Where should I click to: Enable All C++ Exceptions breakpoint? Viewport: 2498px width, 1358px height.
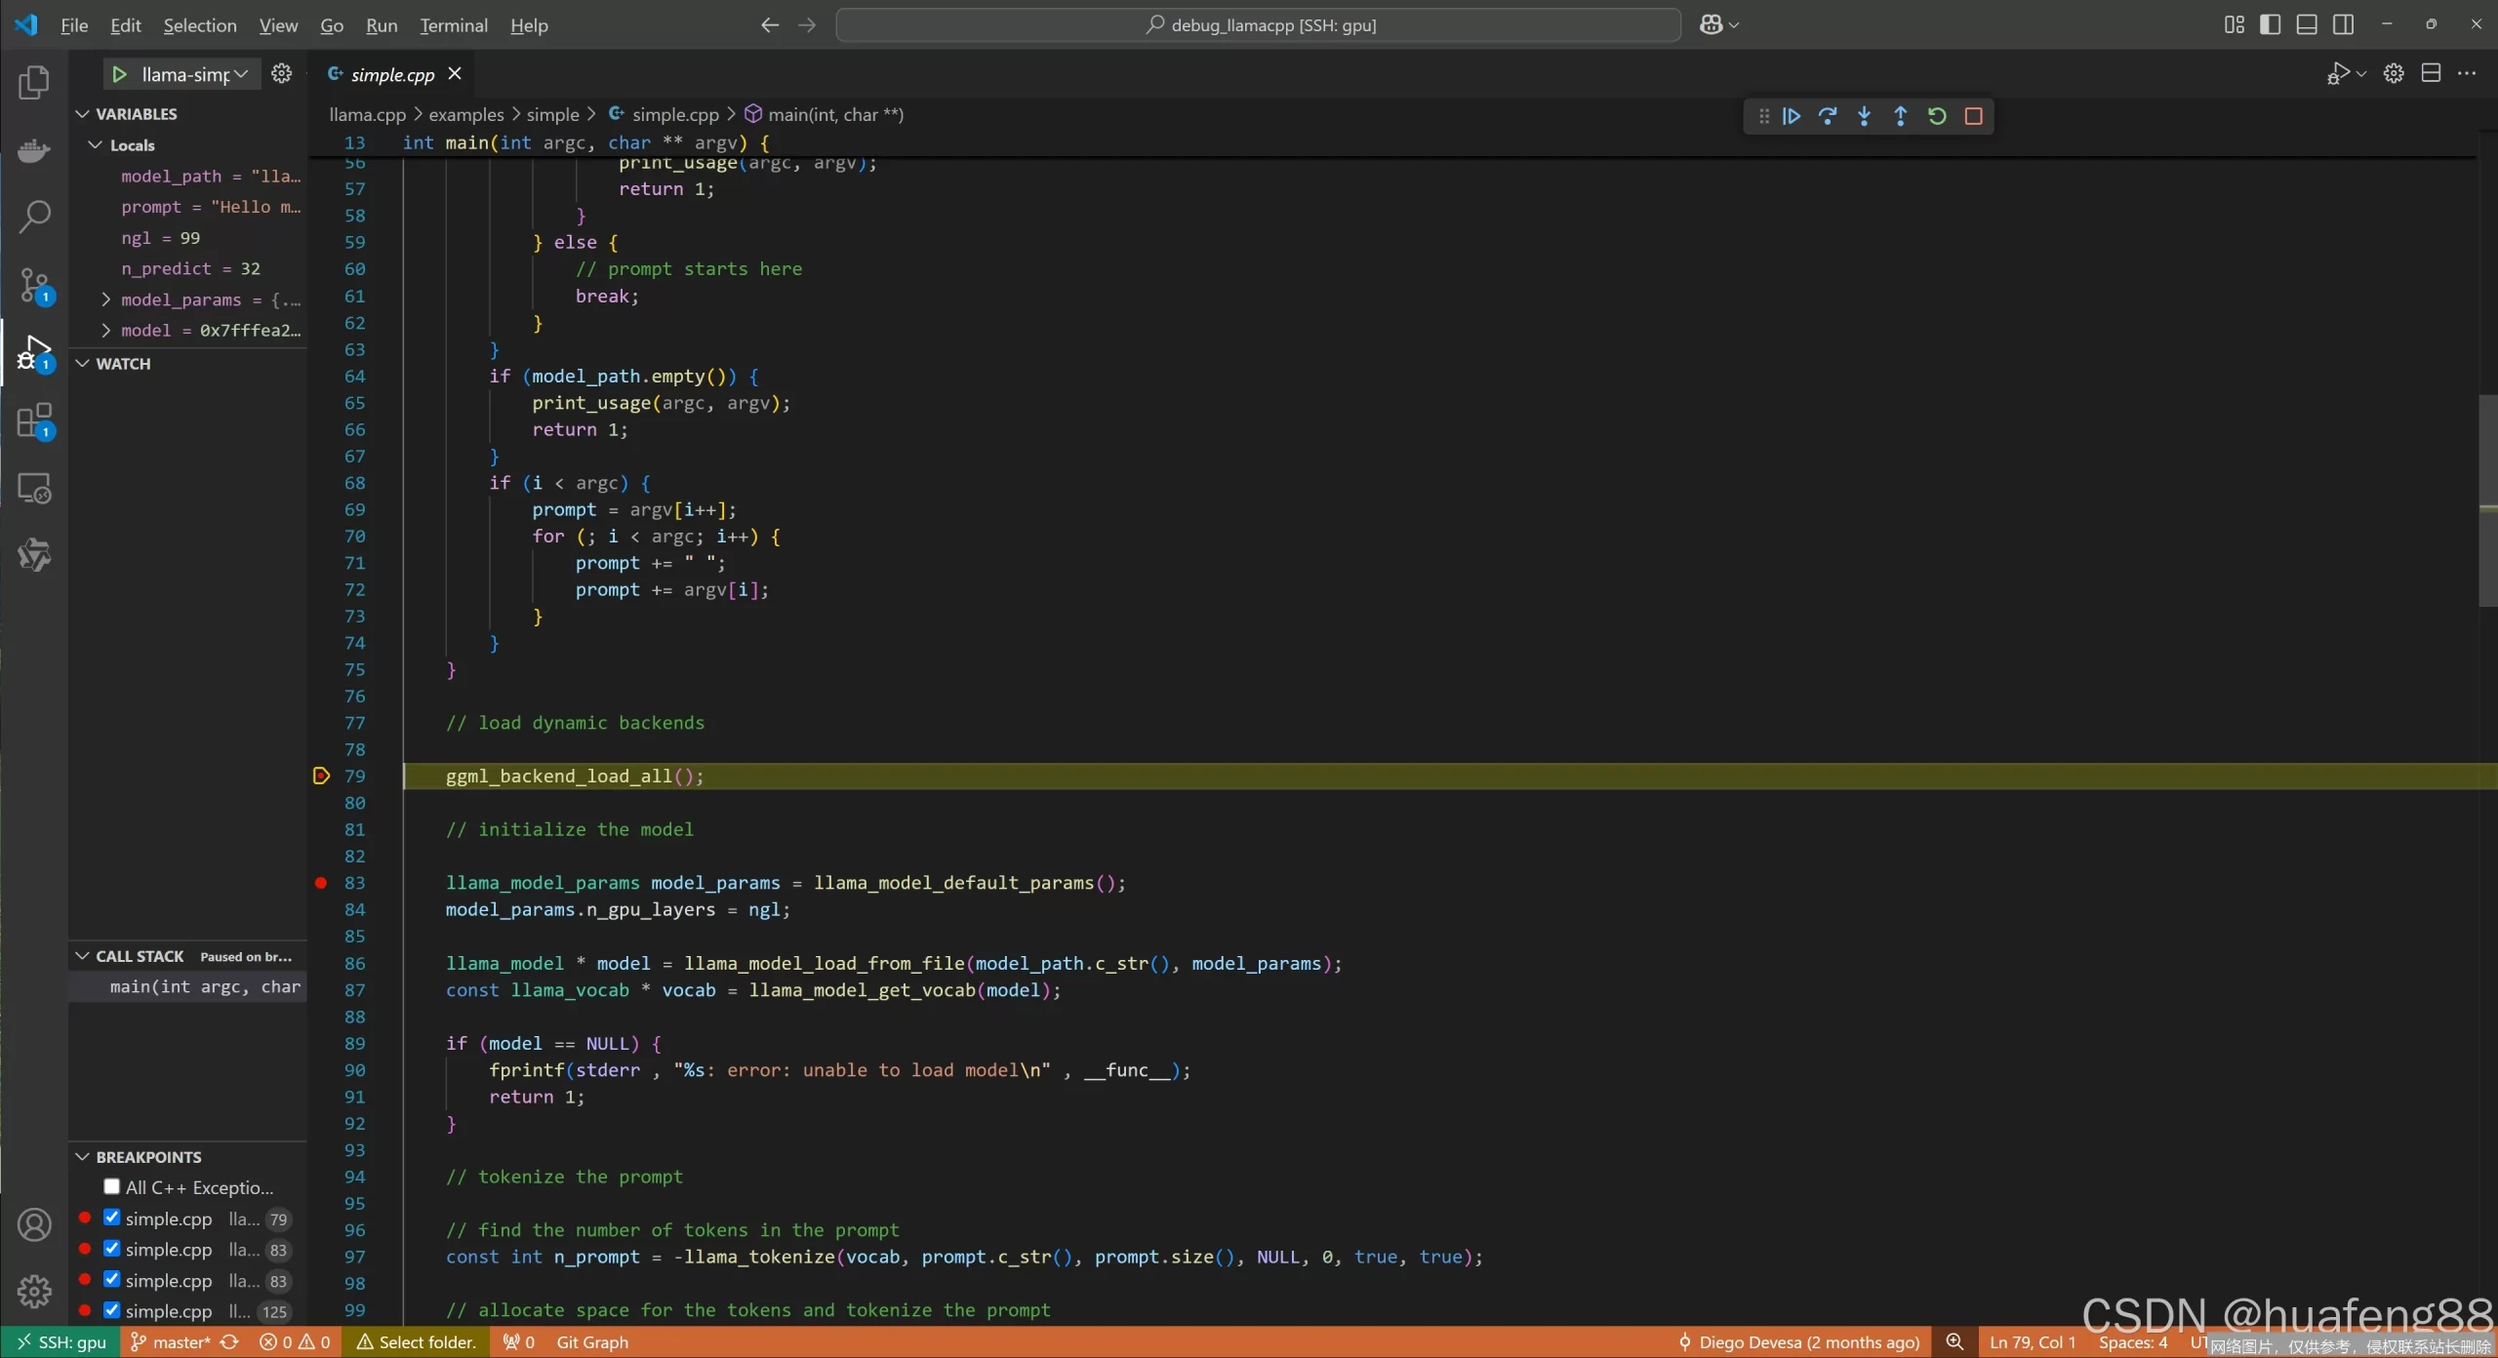[111, 1186]
